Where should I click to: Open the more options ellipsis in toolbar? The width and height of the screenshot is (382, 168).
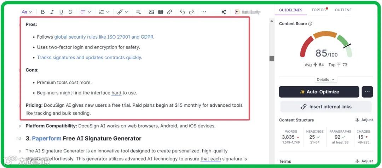tap(204, 12)
